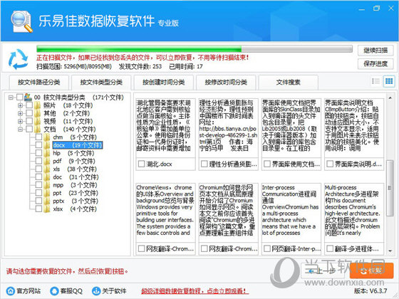Click the green scan progress bar
Viewport: 399px width, 299px height.
pos(195,49)
